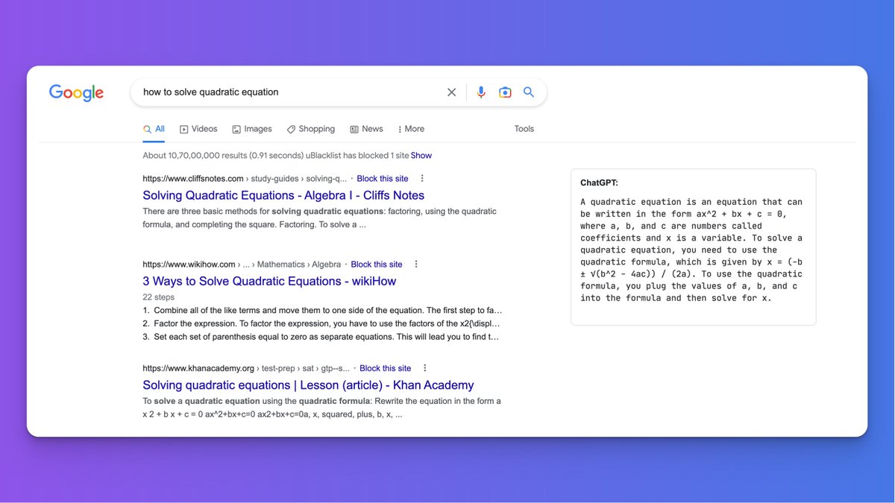This screenshot has width=895, height=503.
Task: Block this site for khanacademy.org
Action: tap(386, 368)
